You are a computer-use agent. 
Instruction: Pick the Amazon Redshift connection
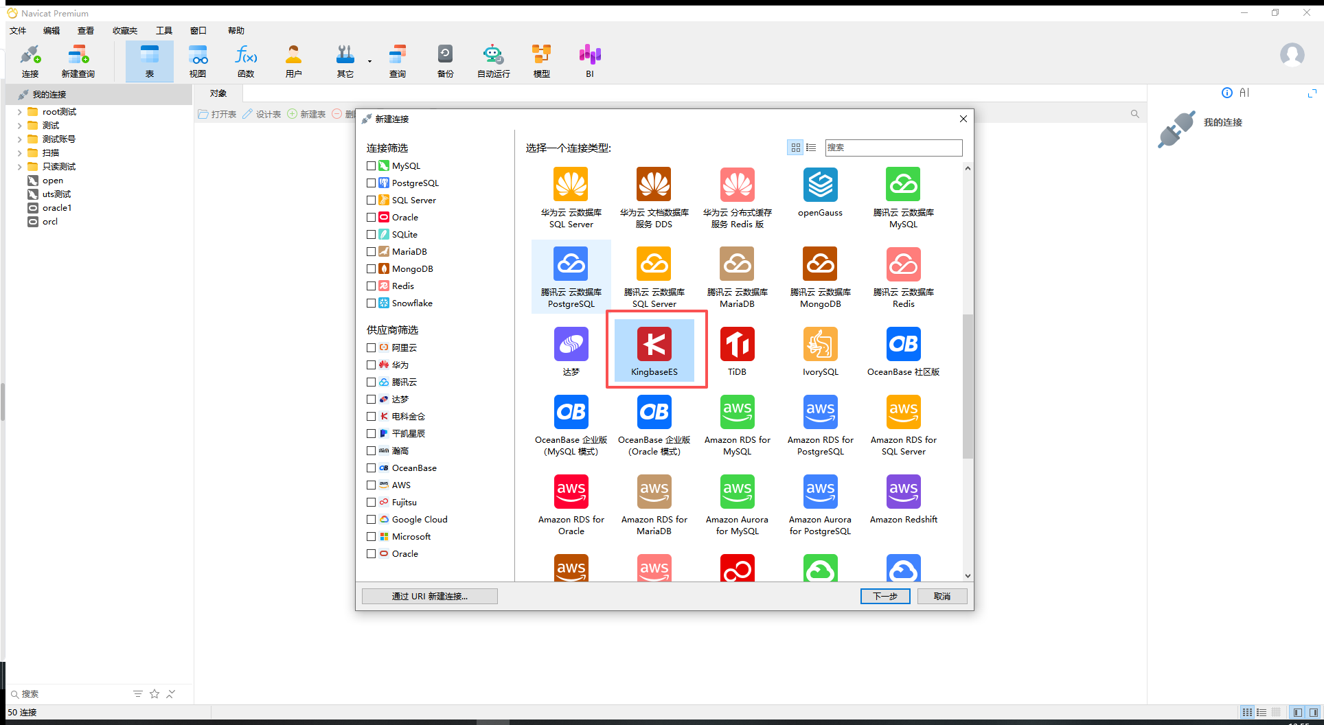click(903, 499)
